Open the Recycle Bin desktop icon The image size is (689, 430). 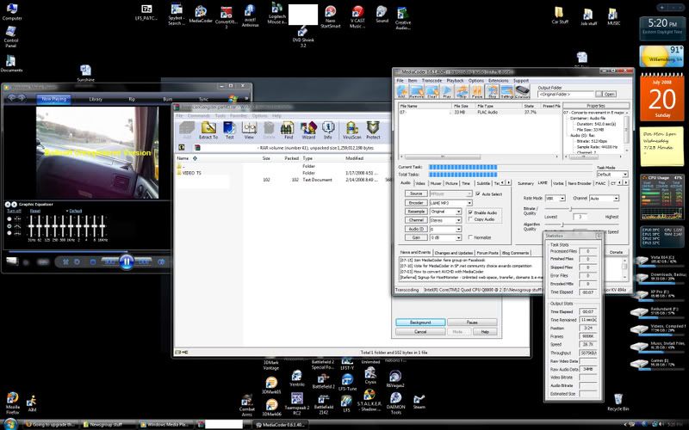pos(618,402)
